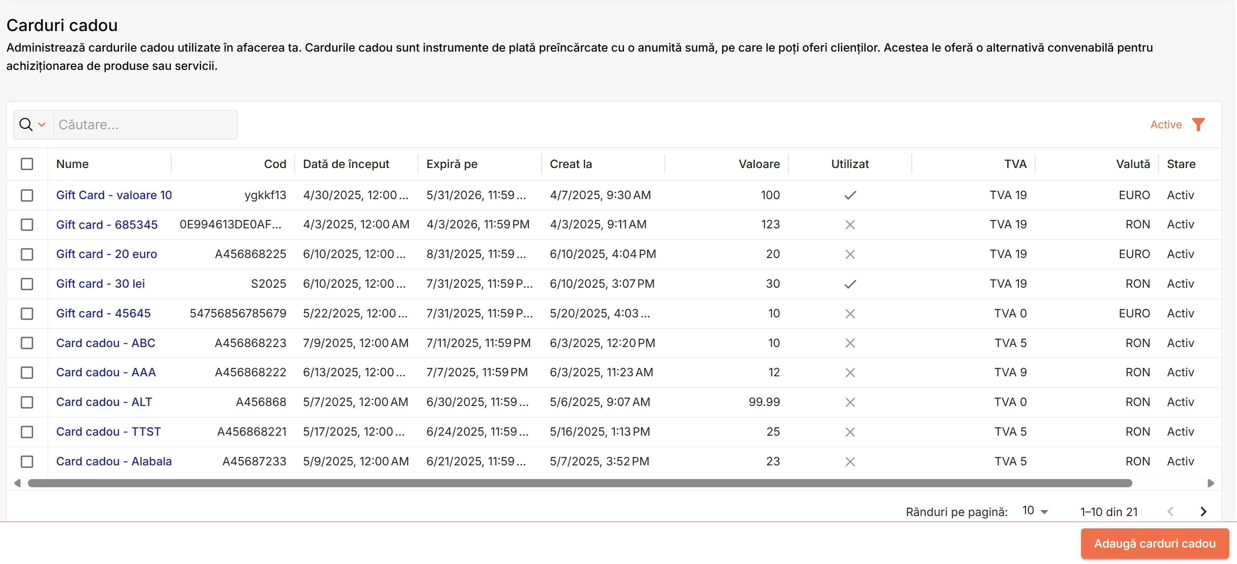Check the Gift Card - valoare 10 row checkbox

tap(27, 195)
